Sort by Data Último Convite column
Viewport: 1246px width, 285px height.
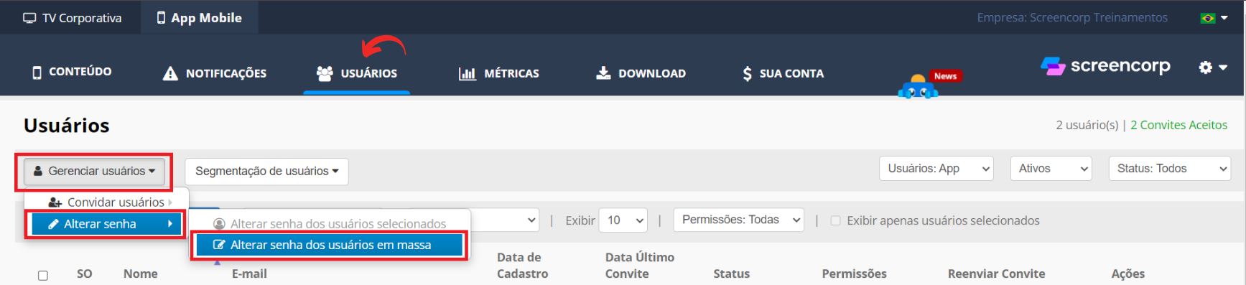(639, 266)
